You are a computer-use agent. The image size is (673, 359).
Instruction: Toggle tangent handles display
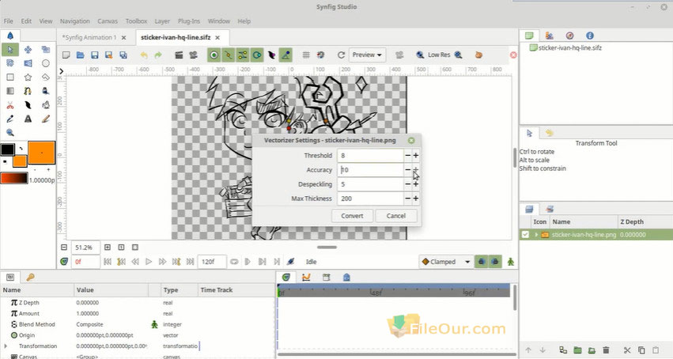point(243,55)
